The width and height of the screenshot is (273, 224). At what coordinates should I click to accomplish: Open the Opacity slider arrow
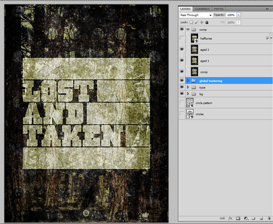[x=238, y=15]
